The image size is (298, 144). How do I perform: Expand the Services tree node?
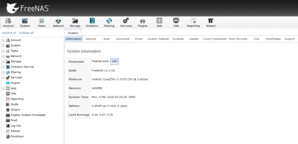3,78
